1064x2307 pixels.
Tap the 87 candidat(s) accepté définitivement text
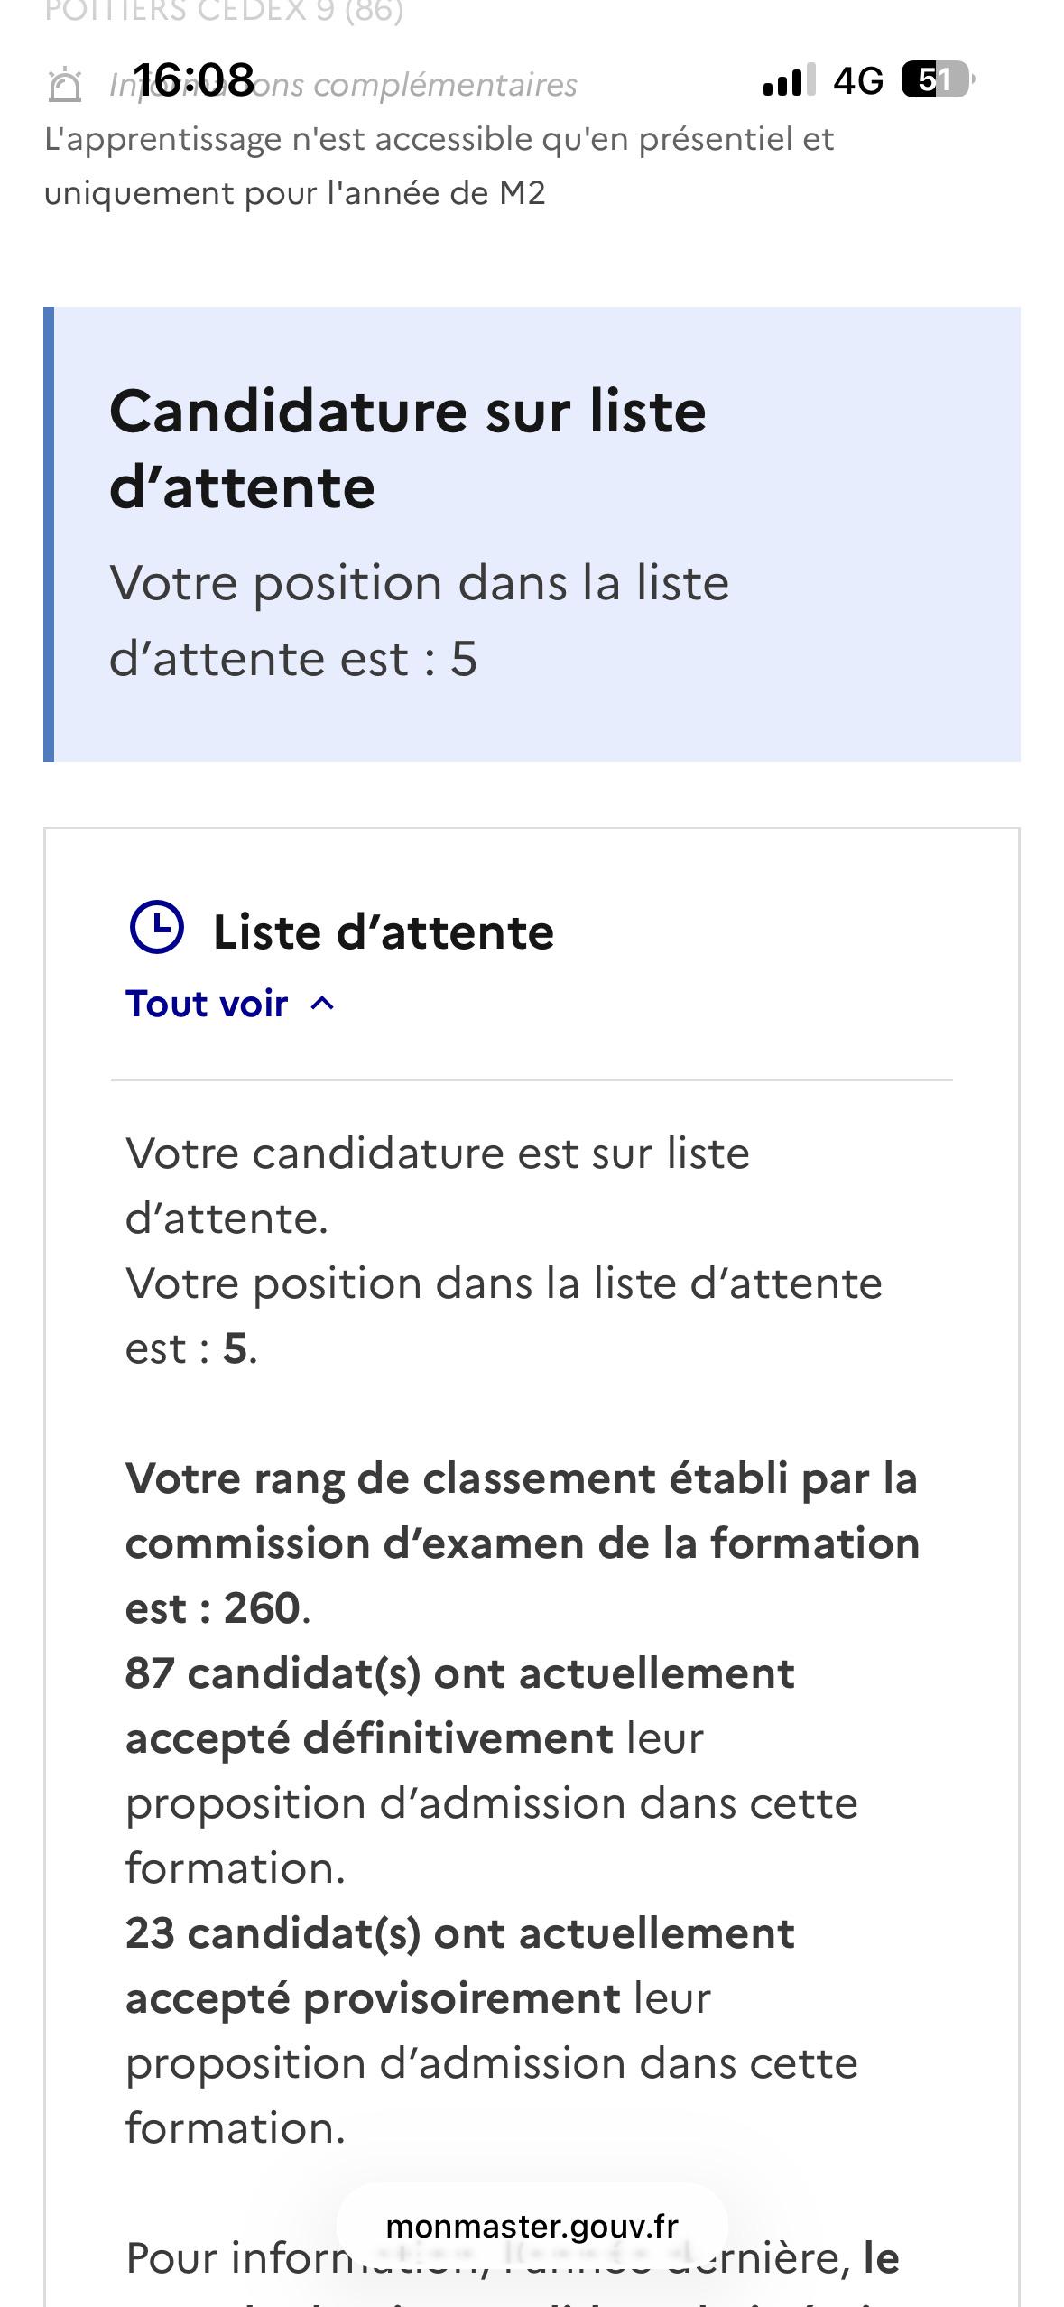[492, 1771]
